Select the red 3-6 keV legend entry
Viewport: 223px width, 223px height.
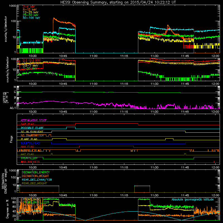(29, 7)
